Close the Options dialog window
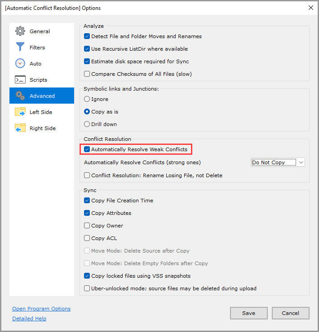Image resolution: width=319 pixels, height=332 pixels. coord(311,8)
